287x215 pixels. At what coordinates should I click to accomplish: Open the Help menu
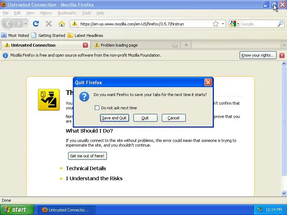100,13
